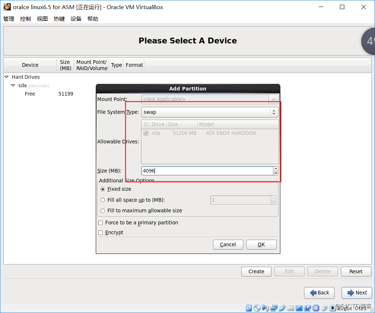Collapse the Hard Drives tree node
This screenshot has height=313, width=375.
[7, 77]
